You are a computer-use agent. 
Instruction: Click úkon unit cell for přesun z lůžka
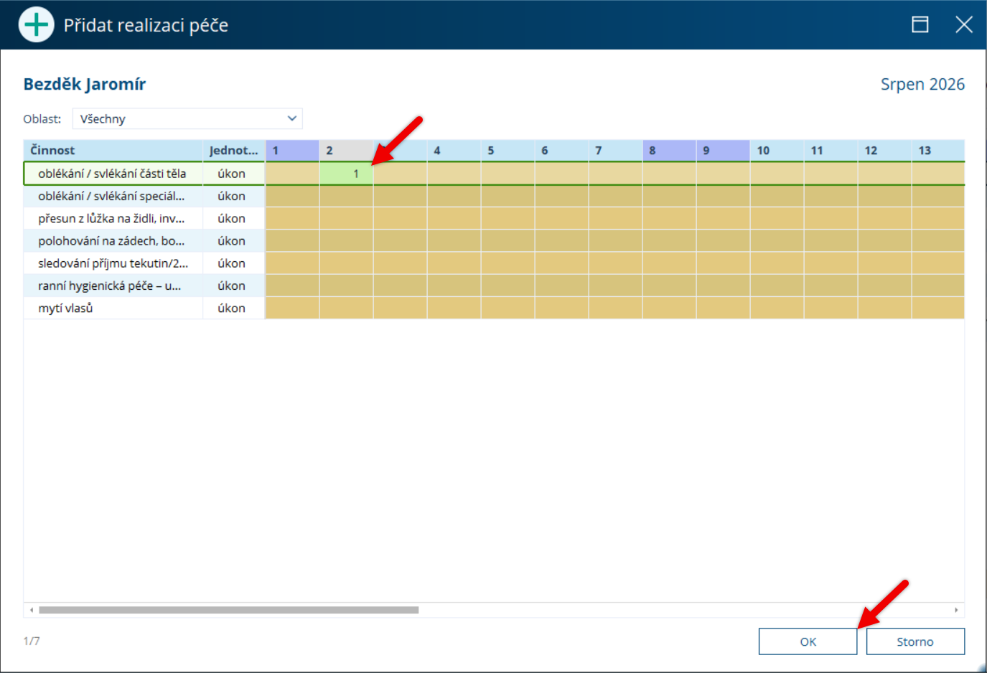tap(234, 218)
